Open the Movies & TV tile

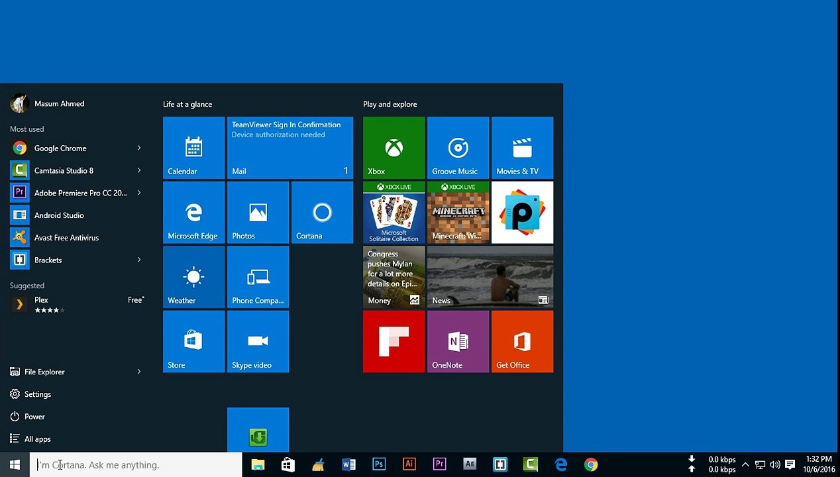[522, 148]
